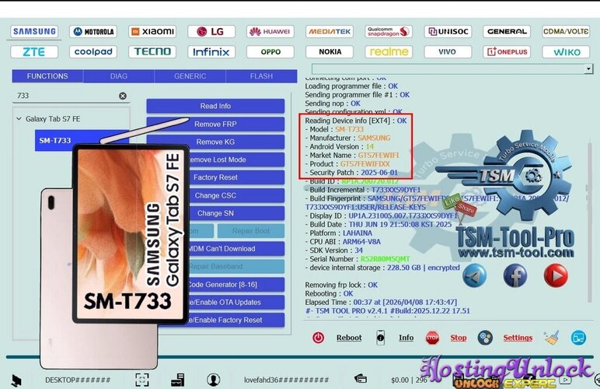This screenshot has height=389, width=600.
Task: Click the Settings text link
Action: click(x=518, y=338)
